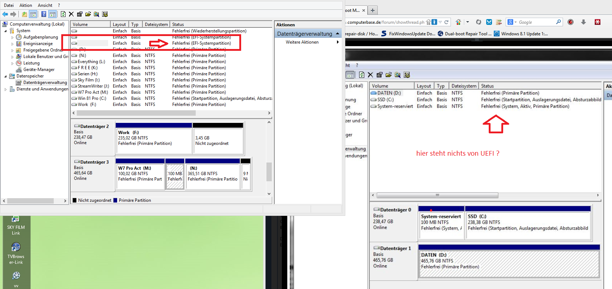This screenshot has height=289, width=612.
Task: Click the down arrow of the disk view scrollbar
Action: [269, 194]
